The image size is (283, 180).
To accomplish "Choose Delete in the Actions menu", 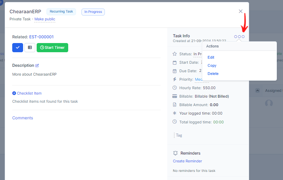I will pos(213,74).
